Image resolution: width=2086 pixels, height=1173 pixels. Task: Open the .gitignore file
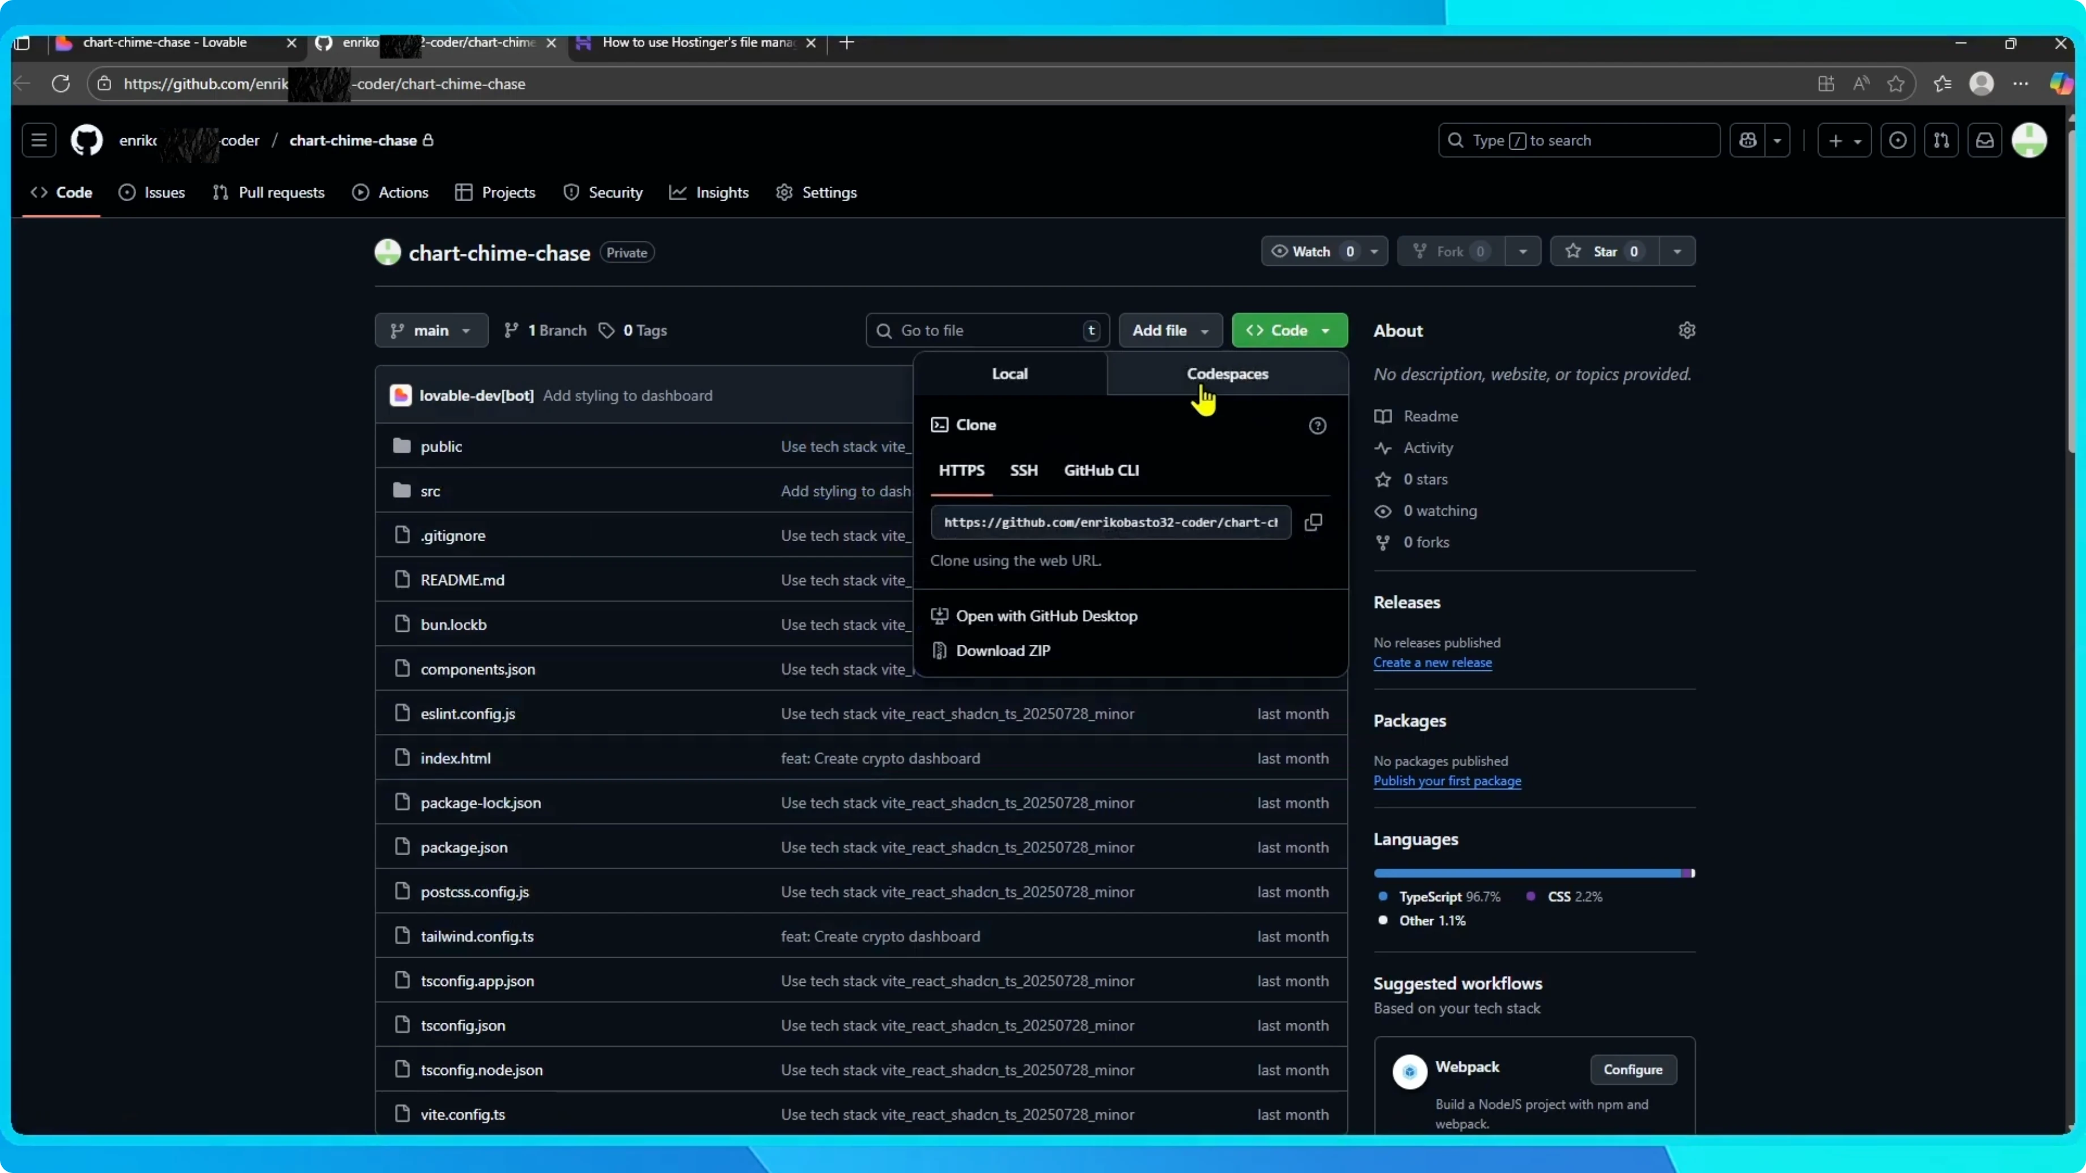click(453, 536)
